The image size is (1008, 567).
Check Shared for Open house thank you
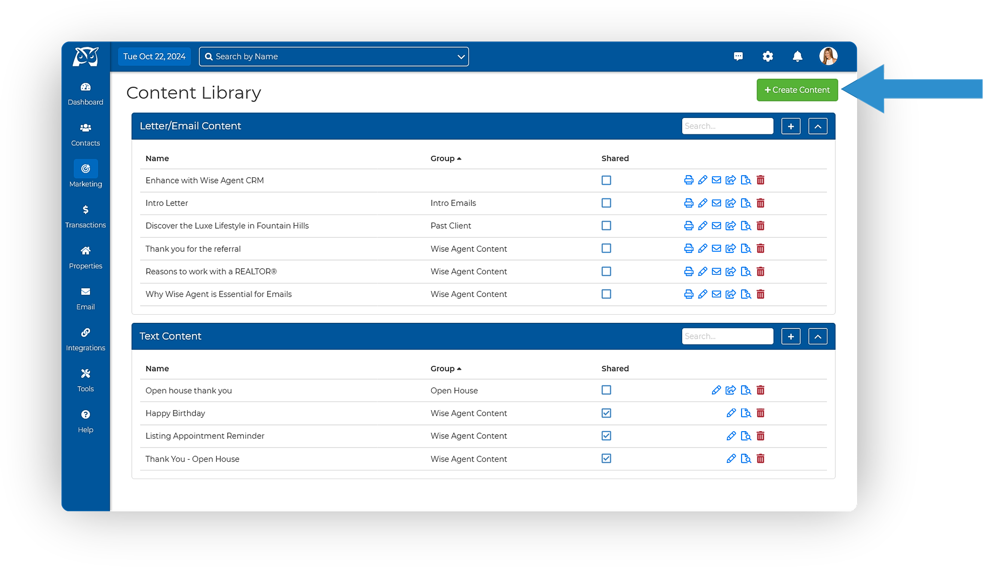606,390
